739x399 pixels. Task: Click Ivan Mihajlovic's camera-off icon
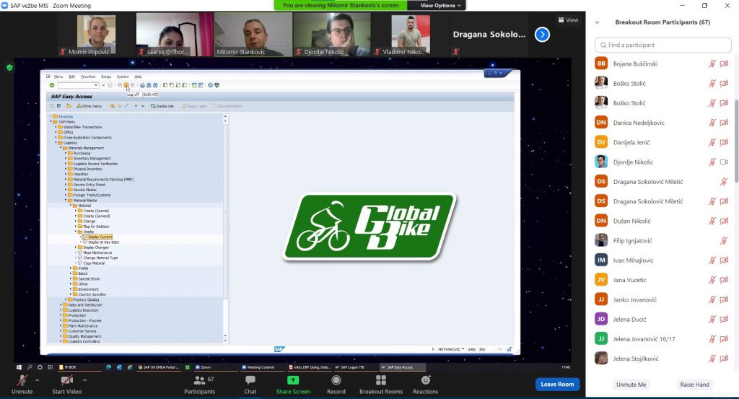pos(725,260)
